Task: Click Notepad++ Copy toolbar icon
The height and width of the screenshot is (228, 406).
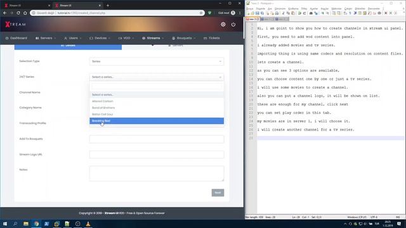Action: click(288, 13)
